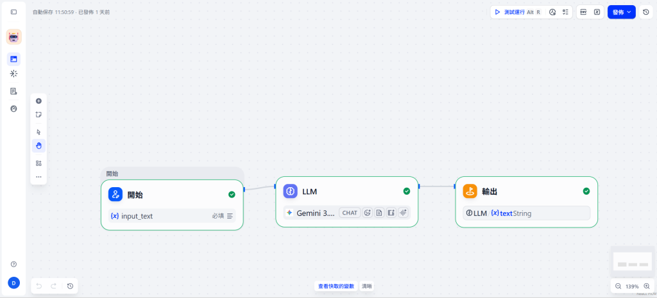Open the API access sidebar icon

click(14, 74)
